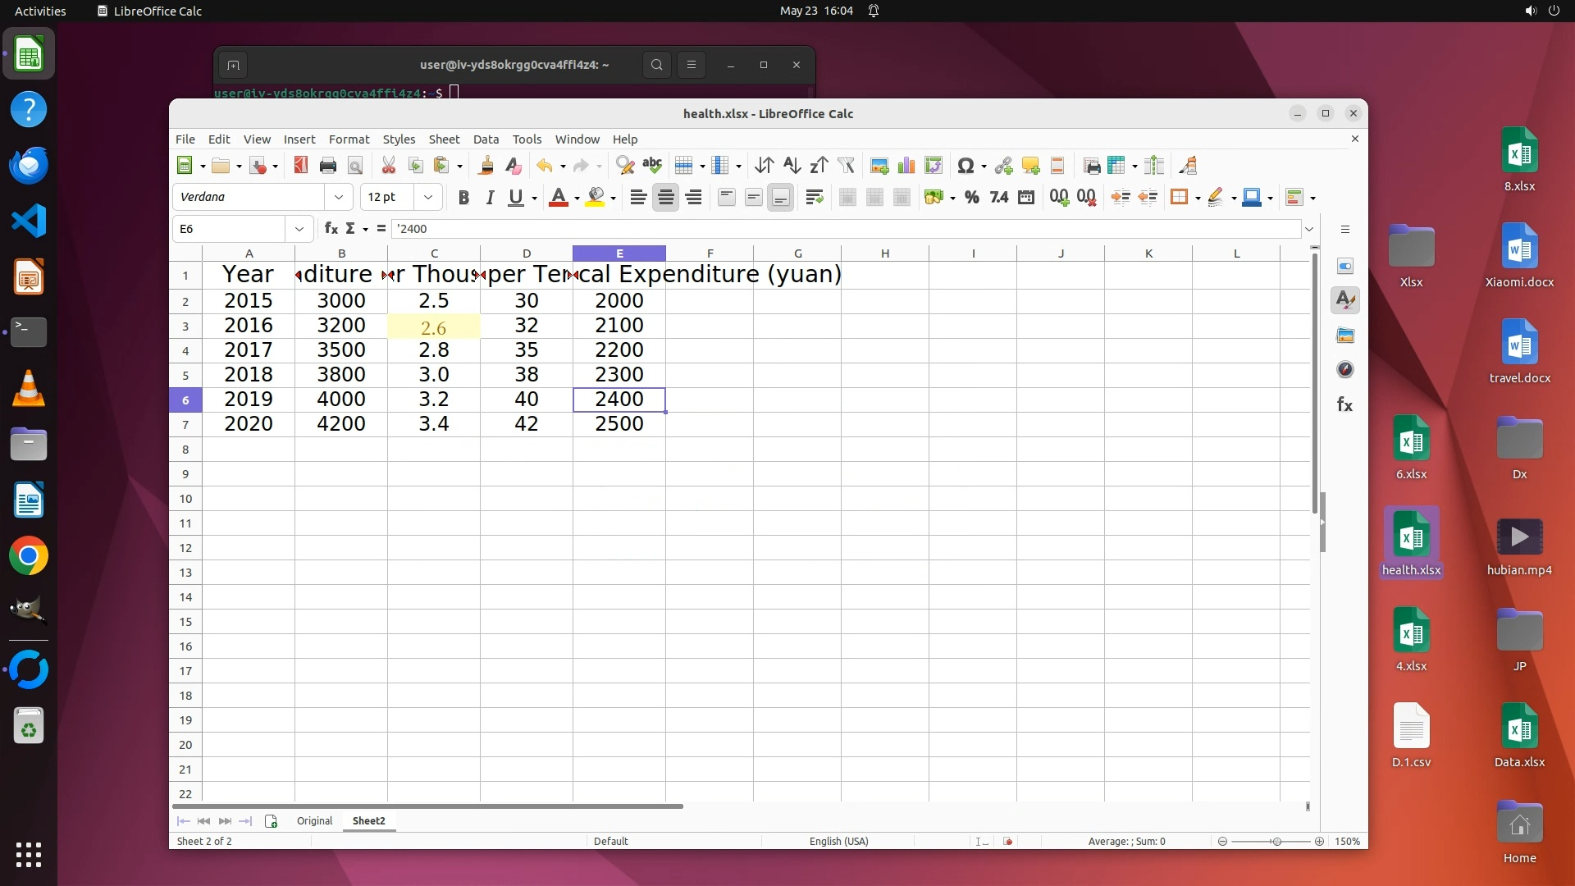Open the Function Wizard fx icon
Viewport: 1575px width, 886px height.
[331, 228]
